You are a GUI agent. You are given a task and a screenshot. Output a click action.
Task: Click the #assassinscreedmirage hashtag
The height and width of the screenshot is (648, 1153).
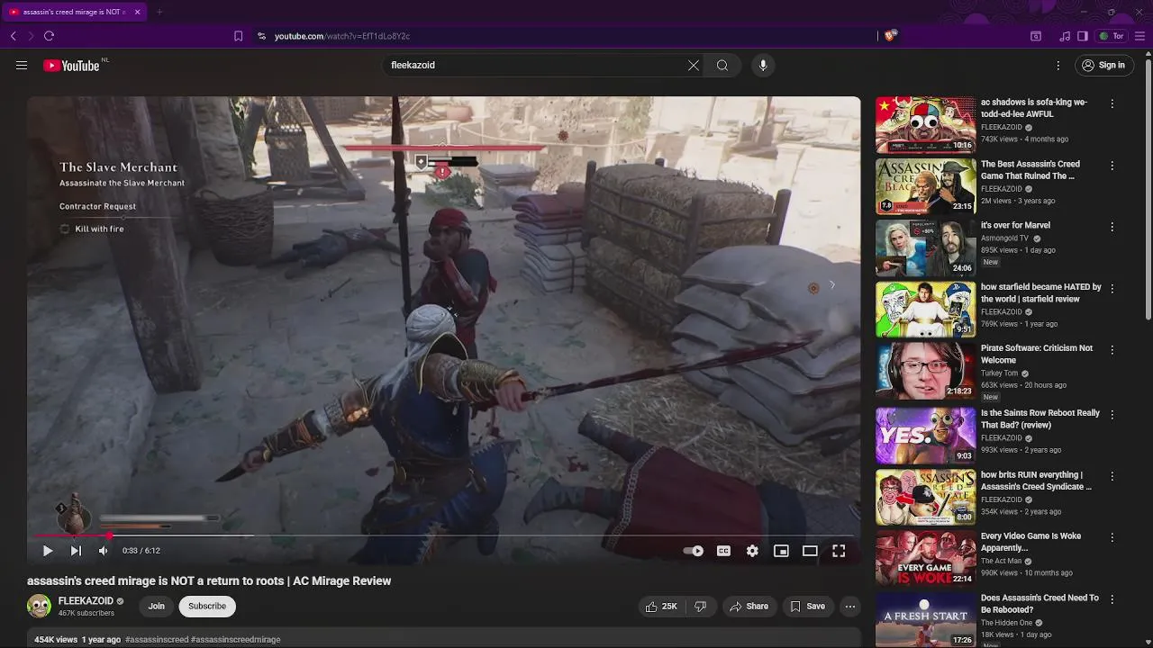pyautogui.click(x=235, y=640)
